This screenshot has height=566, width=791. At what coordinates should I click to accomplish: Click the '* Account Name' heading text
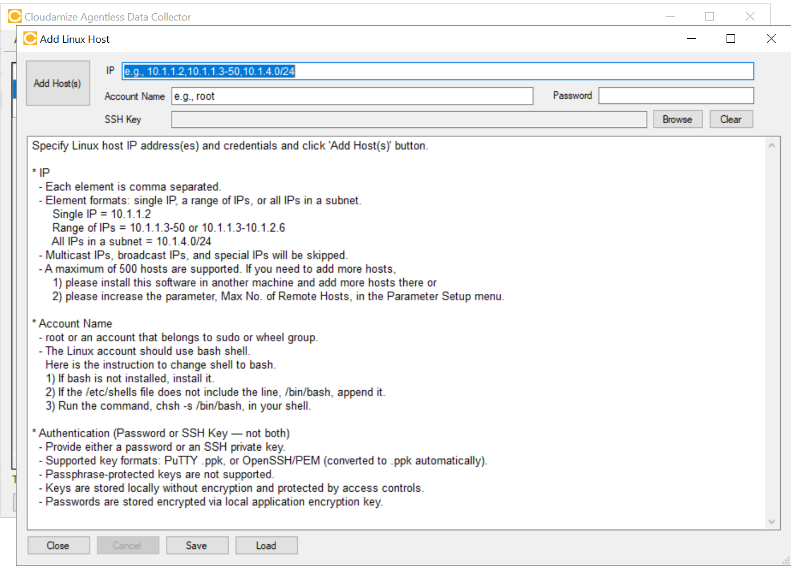tap(72, 324)
